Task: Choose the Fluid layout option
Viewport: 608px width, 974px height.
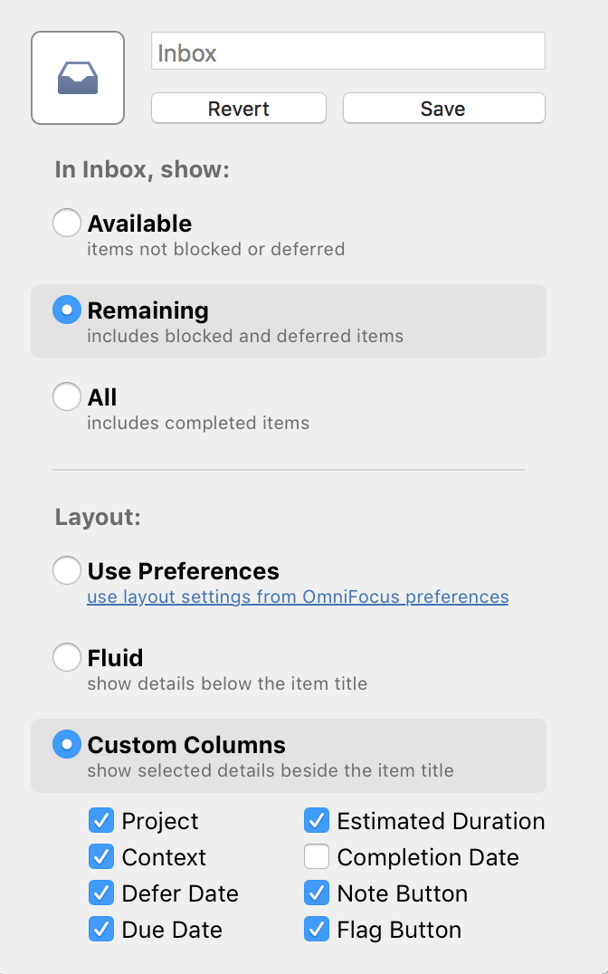Action: (67, 657)
